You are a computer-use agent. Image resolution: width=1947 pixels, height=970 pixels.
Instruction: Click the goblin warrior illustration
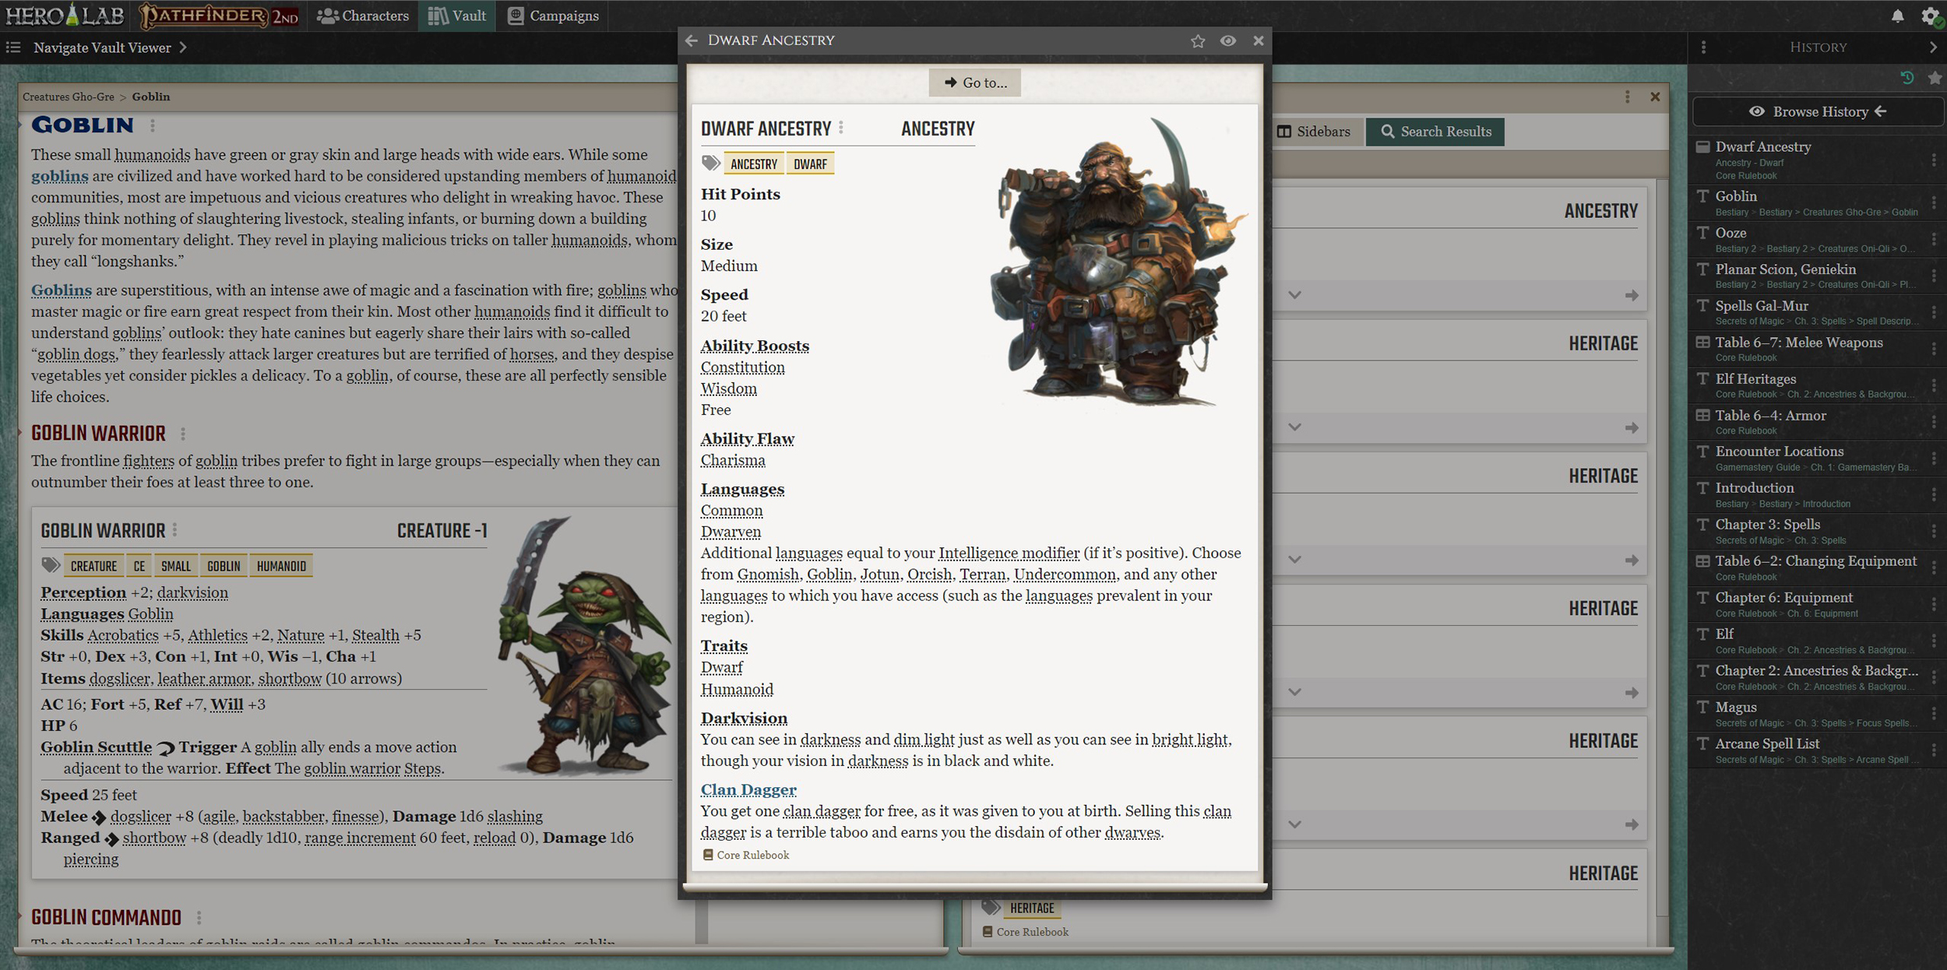click(586, 645)
